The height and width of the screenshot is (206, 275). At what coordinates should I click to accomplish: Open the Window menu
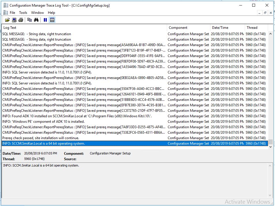click(x=37, y=13)
